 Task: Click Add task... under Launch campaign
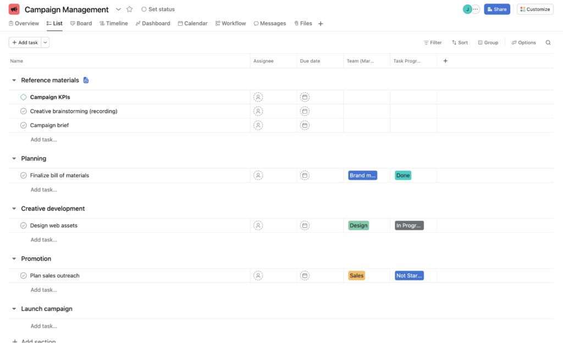[44, 326]
